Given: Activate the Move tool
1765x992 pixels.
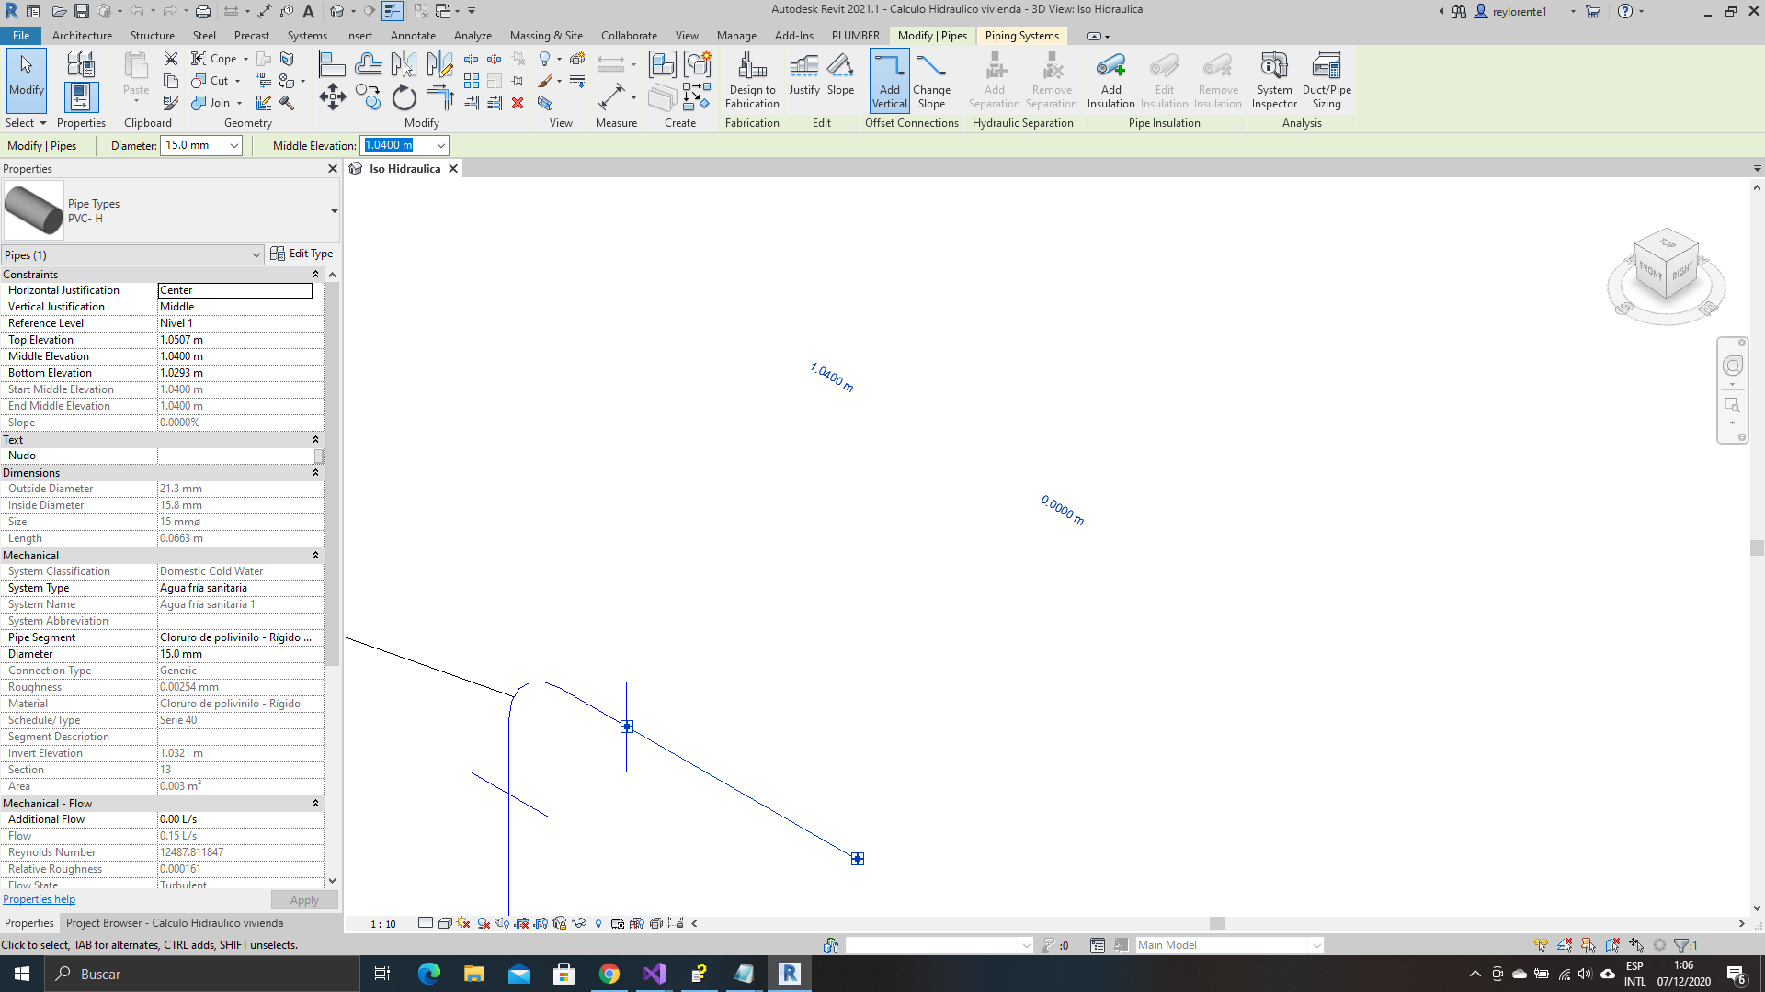Looking at the screenshot, I should [332, 96].
